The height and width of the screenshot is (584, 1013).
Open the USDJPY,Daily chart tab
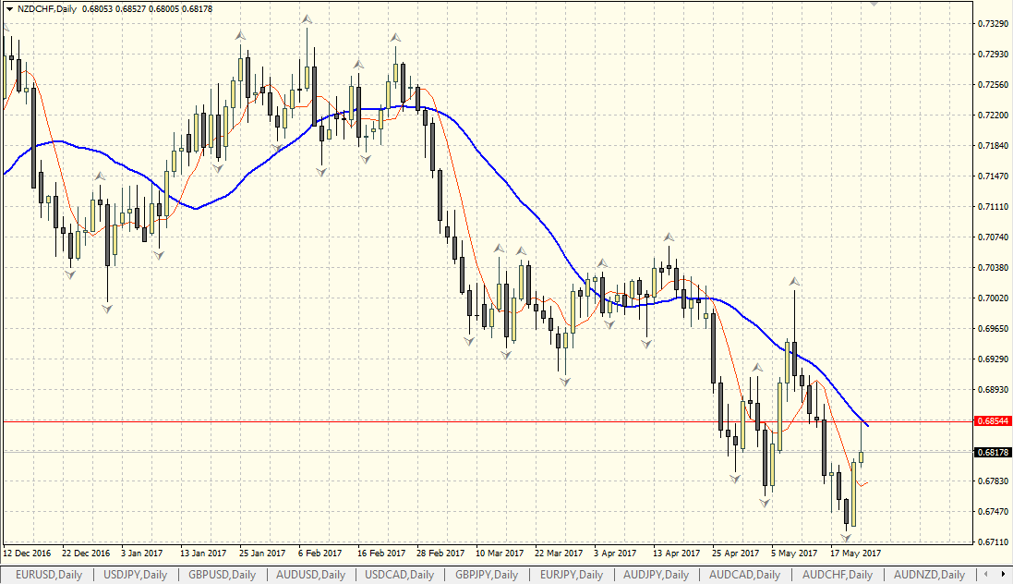[136, 575]
